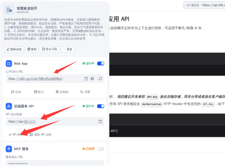
Task: Click the 编辑信息 button
Action: [x=14, y=49]
